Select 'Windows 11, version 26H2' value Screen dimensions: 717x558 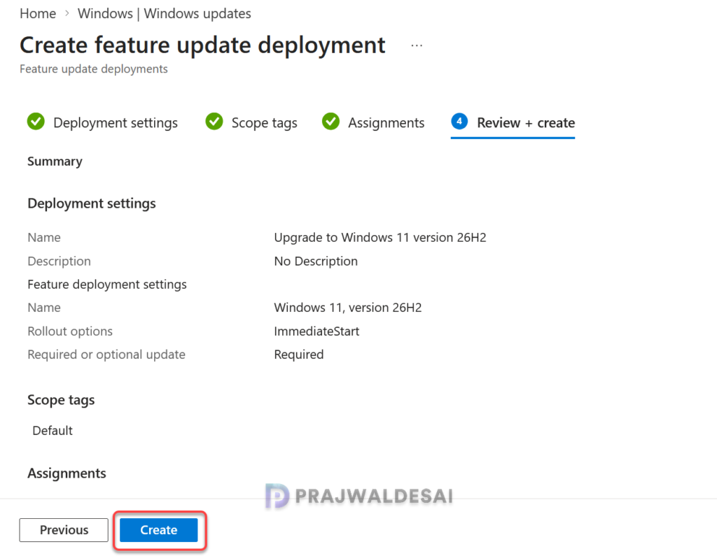pyautogui.click(x=348, y=308)
